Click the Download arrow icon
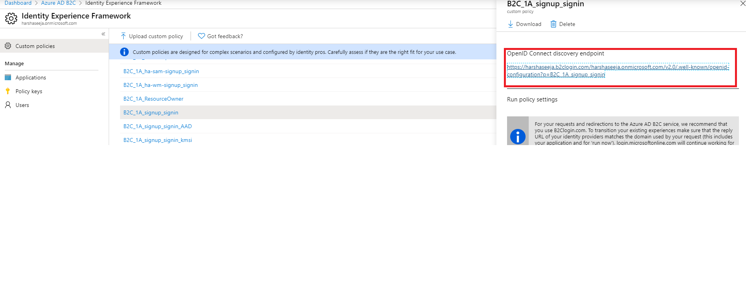Viewport: 746px width, 300px height. tap(511, 24)
